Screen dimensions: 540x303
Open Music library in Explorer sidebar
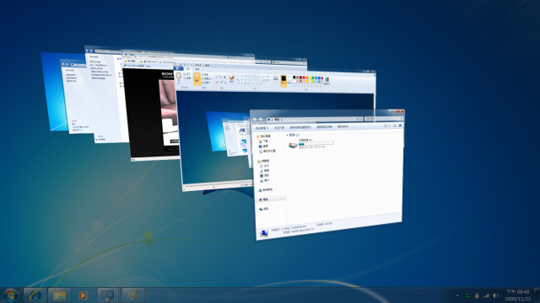(264, 170)
